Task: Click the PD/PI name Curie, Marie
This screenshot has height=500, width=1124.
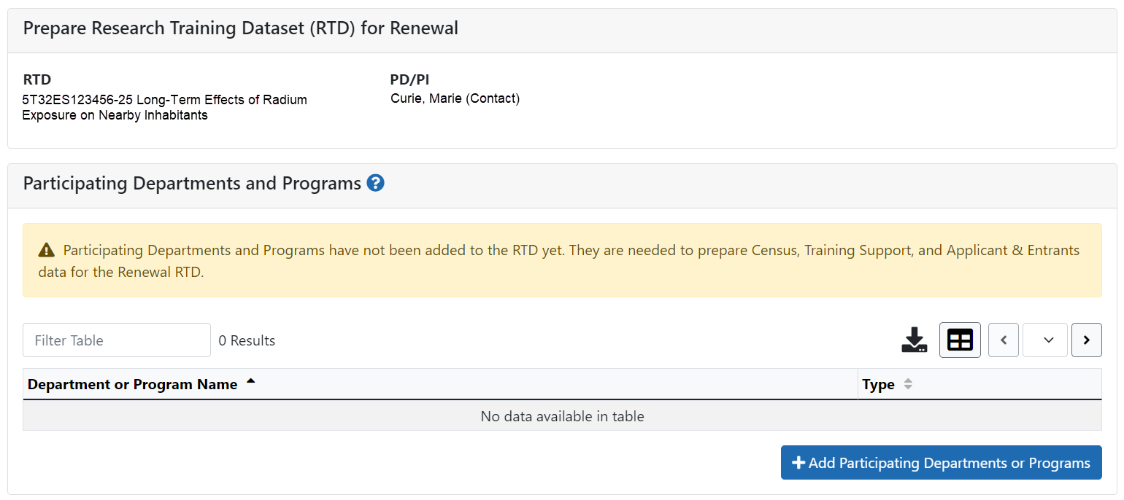Action: 455,98
